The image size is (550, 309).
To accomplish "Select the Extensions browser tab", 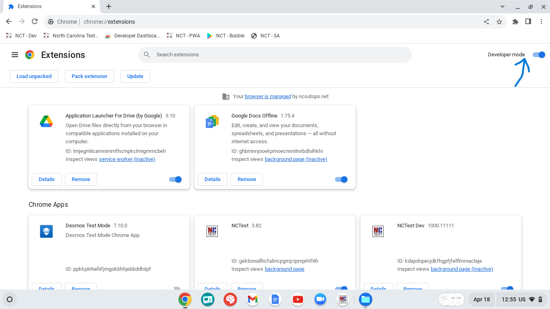I will coord(52,7).
